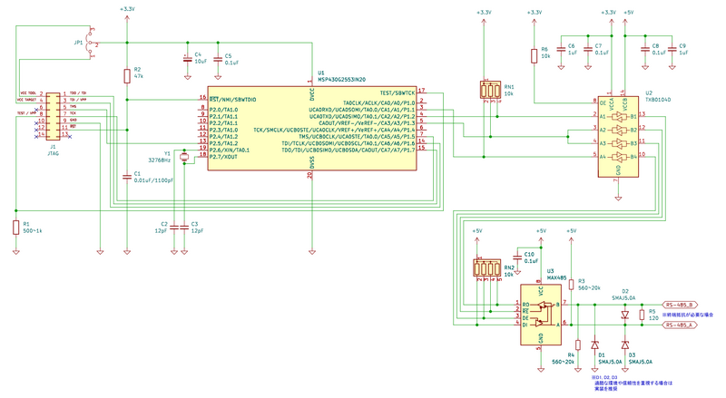Select the VCC TOOL label on J1

[x=28, y=93]
